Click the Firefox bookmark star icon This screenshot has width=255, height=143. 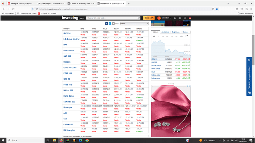217,9
